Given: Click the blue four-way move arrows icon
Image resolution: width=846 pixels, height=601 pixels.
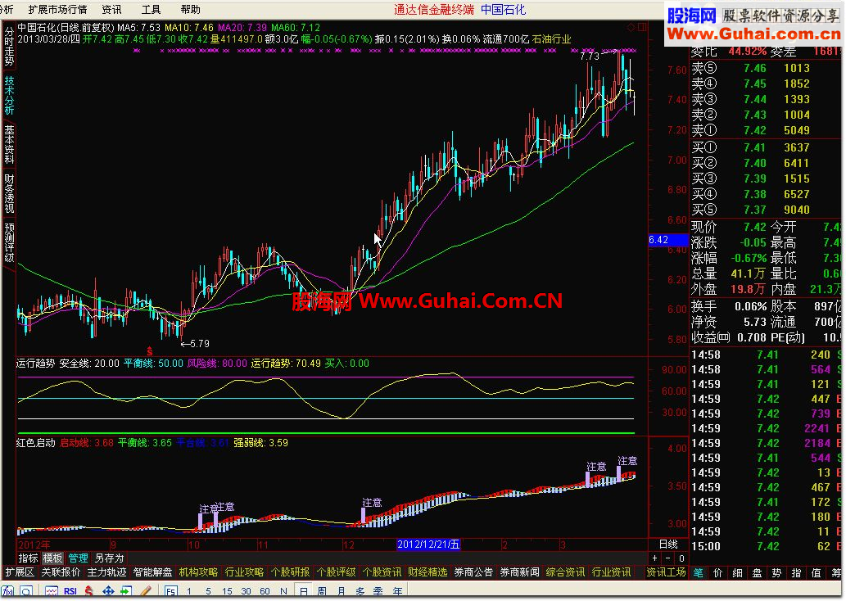Looking at the screenshot, I should [x=108, y=591].
